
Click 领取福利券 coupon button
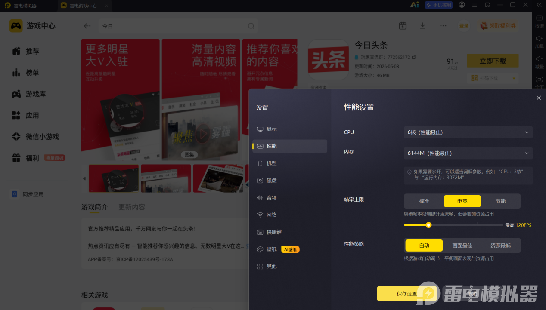(x=498, y=26)
